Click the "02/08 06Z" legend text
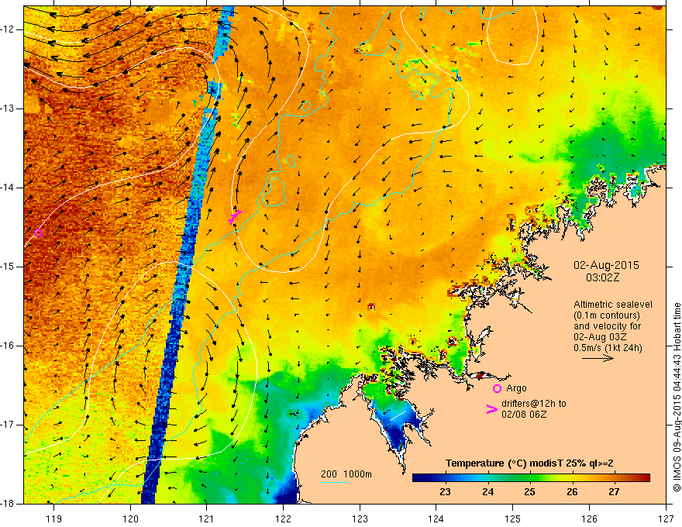This screenshot has width=682, height=527. (524, 415)
